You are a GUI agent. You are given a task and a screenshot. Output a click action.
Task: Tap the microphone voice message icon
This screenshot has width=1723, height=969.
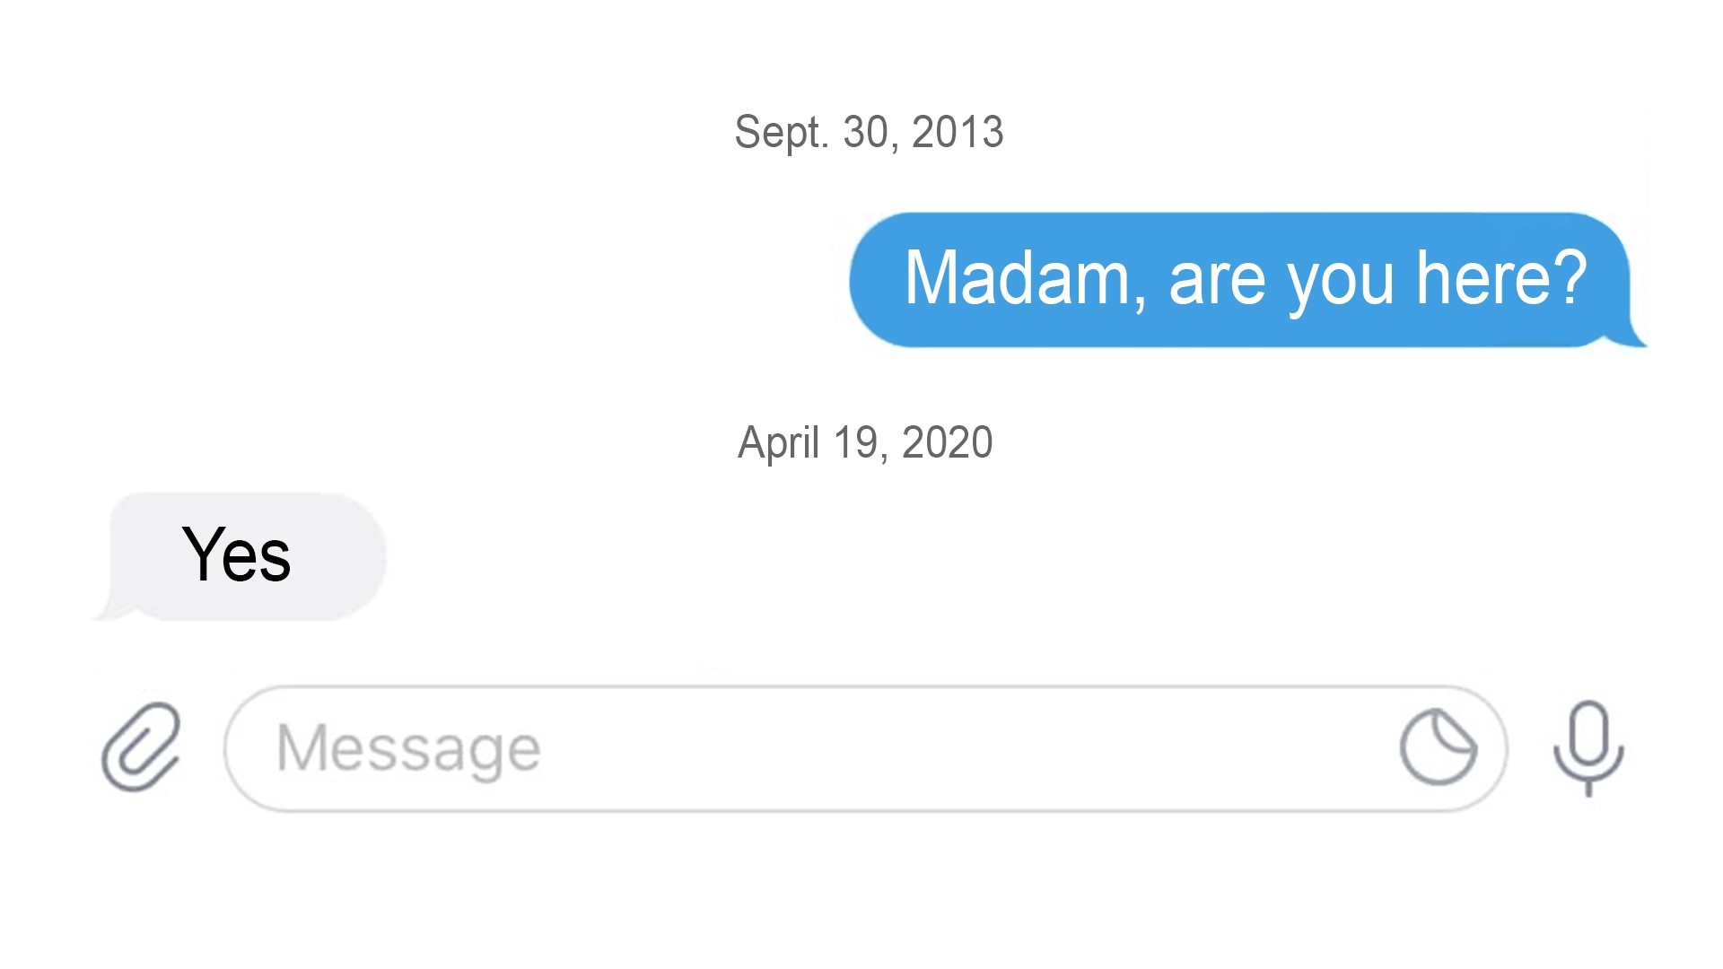pyautogui.click(x=1588, y=748)
